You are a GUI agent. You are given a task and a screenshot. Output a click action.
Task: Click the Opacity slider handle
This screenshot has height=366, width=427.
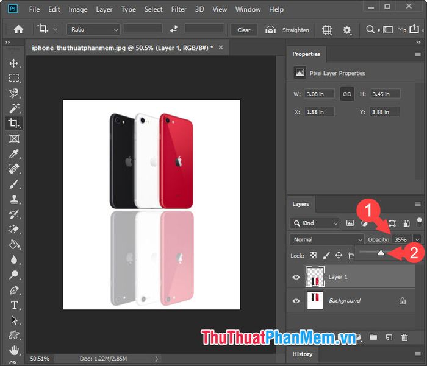381,253
